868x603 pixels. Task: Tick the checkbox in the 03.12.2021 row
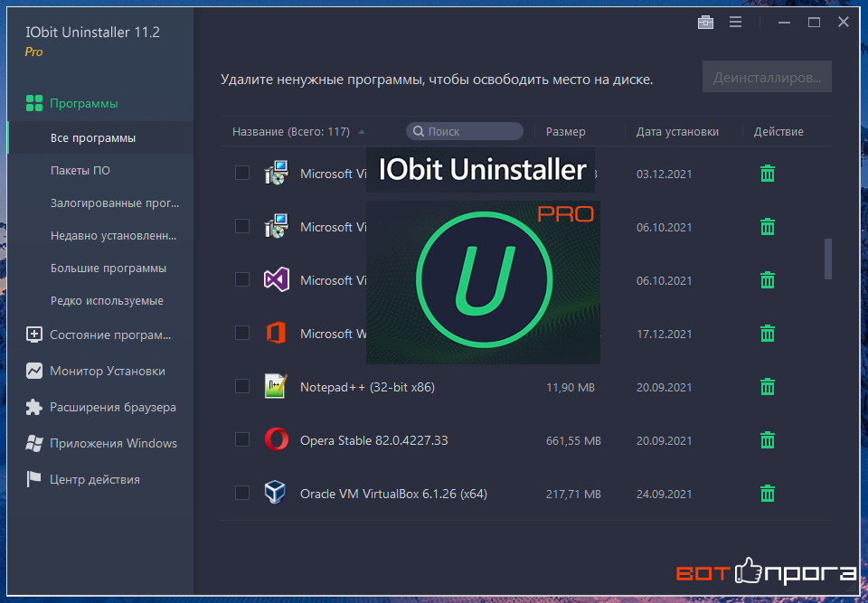tap(242, 173)
